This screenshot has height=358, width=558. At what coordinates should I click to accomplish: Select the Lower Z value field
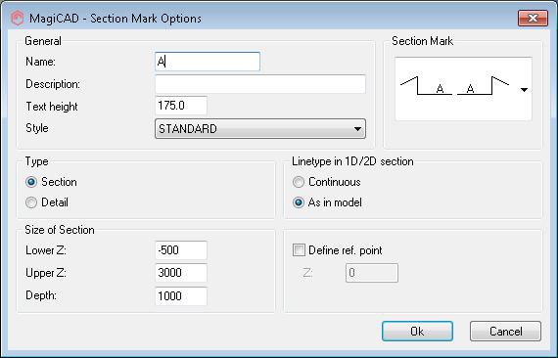181,250
